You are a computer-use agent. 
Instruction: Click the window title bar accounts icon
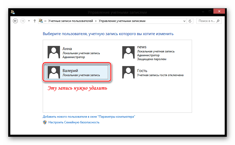(13, 12)
